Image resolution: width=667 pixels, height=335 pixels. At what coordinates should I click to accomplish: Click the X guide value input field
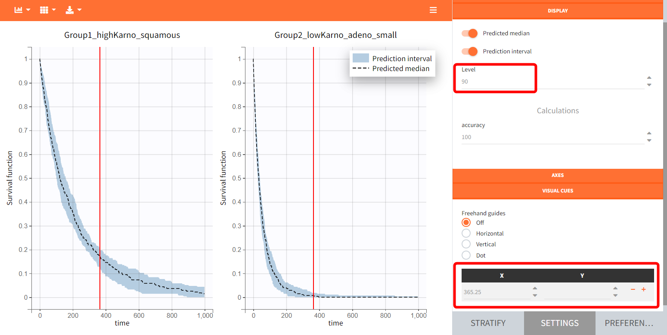point(495,292)
